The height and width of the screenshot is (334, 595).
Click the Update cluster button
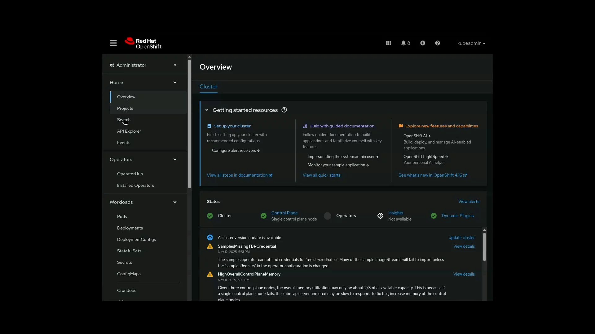(x=461, y=238)
